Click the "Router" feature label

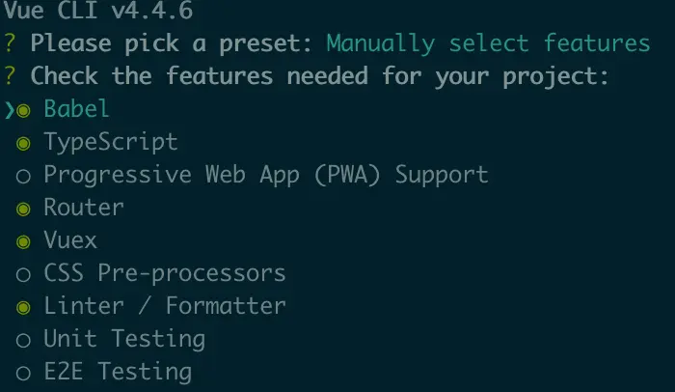pyautogui.click(x=84, y=208)
